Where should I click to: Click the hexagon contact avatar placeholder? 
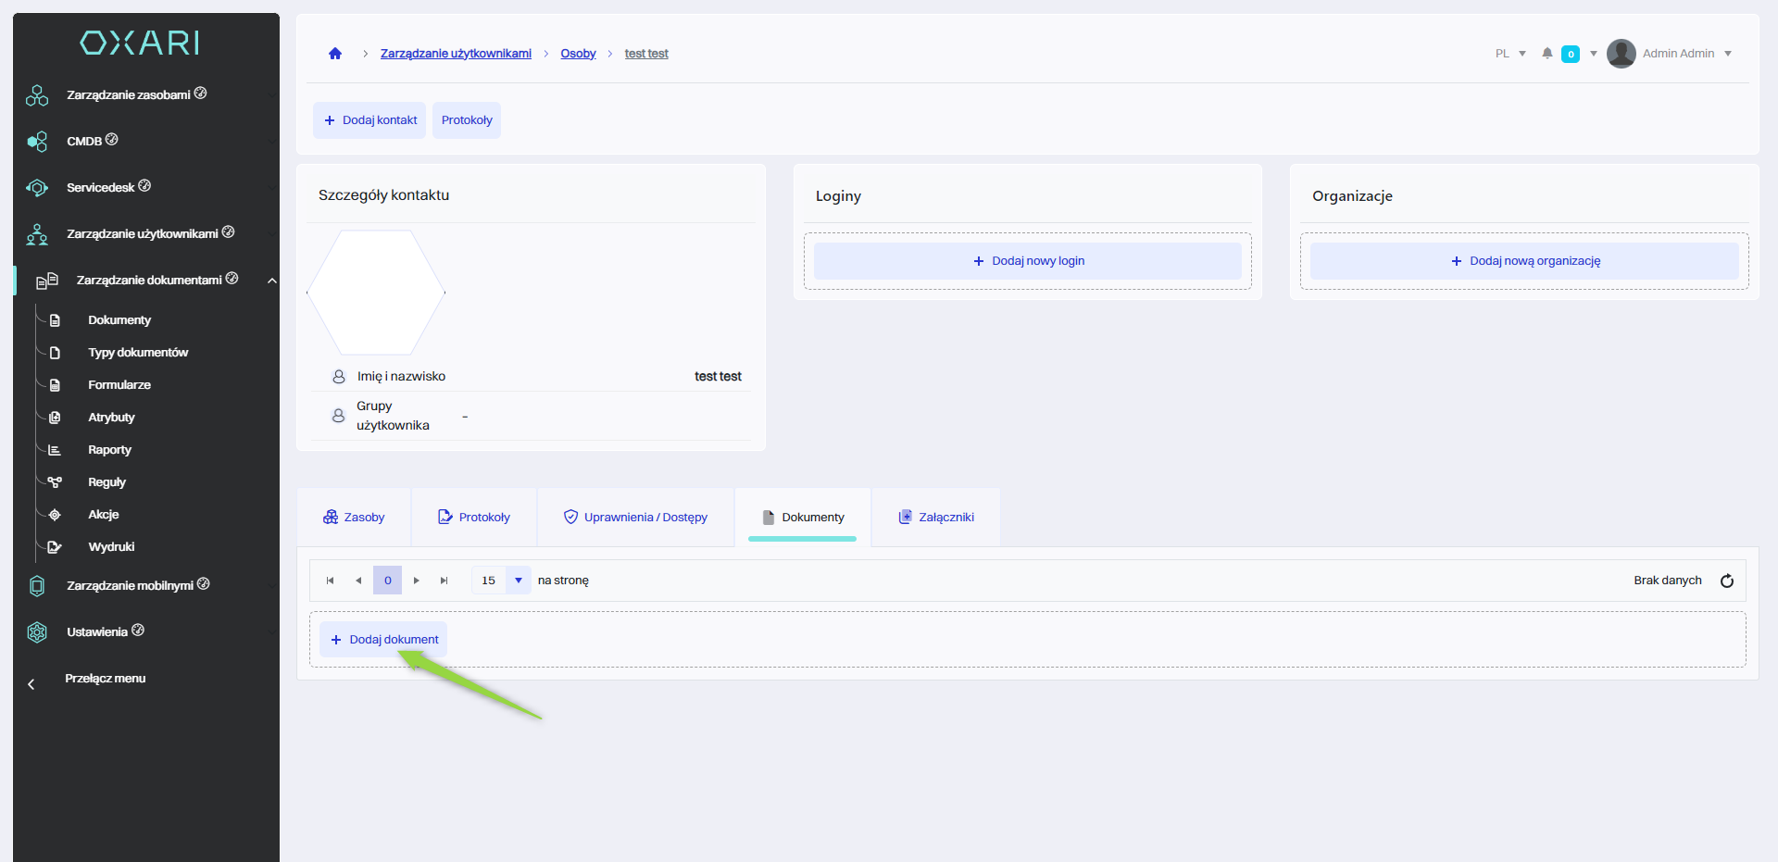tap(376, 293)
